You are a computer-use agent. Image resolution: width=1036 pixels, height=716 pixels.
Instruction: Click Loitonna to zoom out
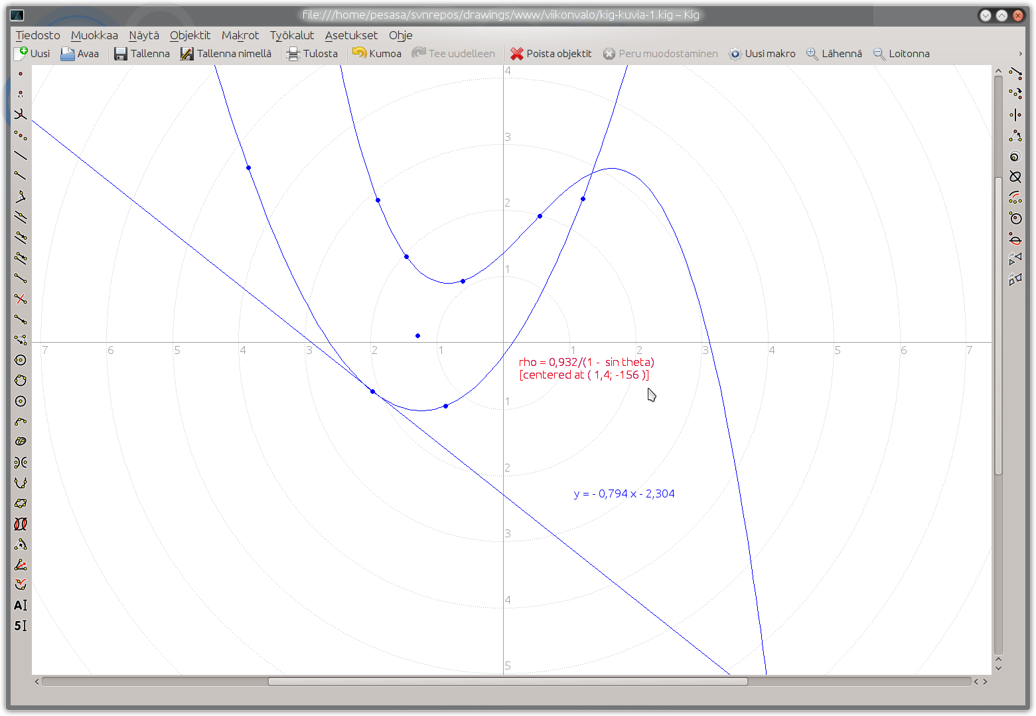point(901,54)
